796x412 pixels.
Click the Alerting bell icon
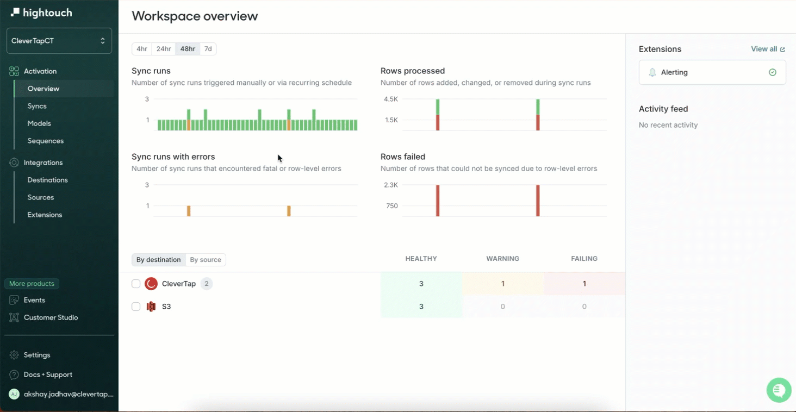click(652, 72)
